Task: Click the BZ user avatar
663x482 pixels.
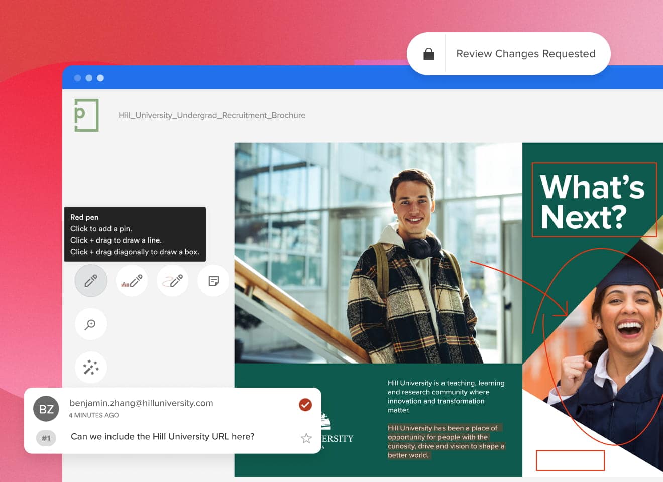Action: tap(46, 409)
